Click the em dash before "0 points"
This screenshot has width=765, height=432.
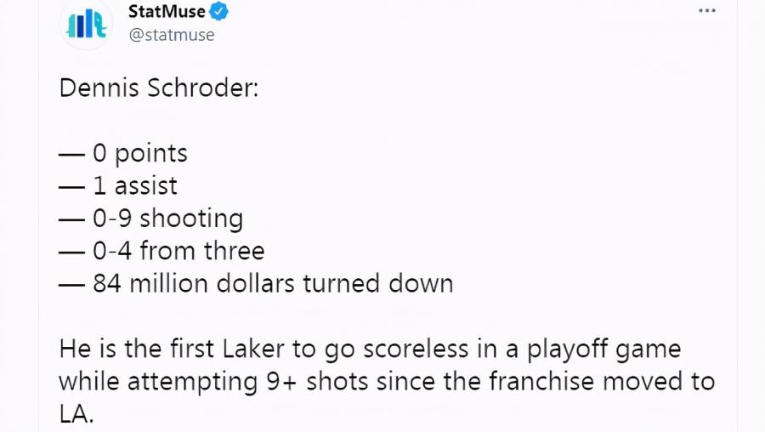pos(72,154)
